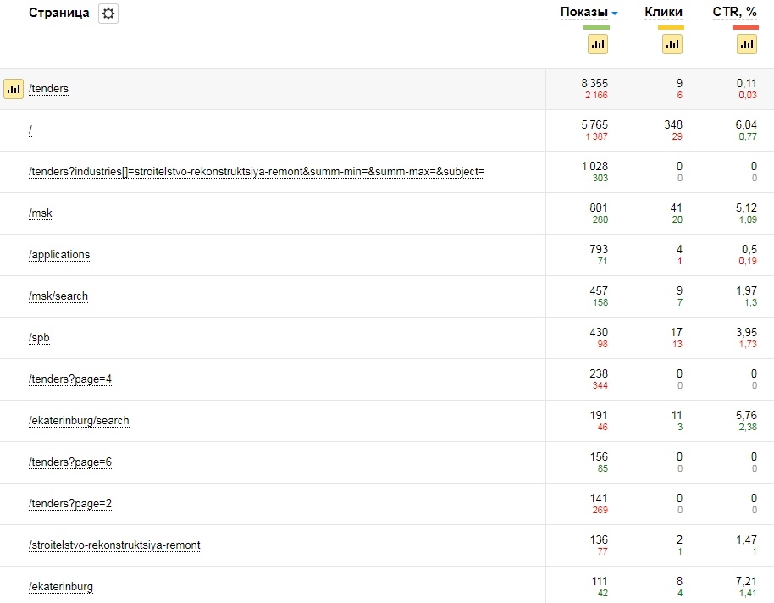Viewport: 774px width, 603px height.
Task: Toggle the chart icon beside /tenders row
Action: tap(13, 88)
